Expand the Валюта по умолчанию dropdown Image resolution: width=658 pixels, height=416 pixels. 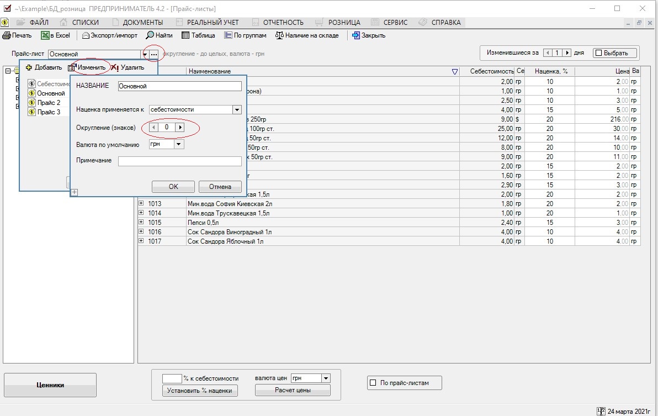pos(178,144)
